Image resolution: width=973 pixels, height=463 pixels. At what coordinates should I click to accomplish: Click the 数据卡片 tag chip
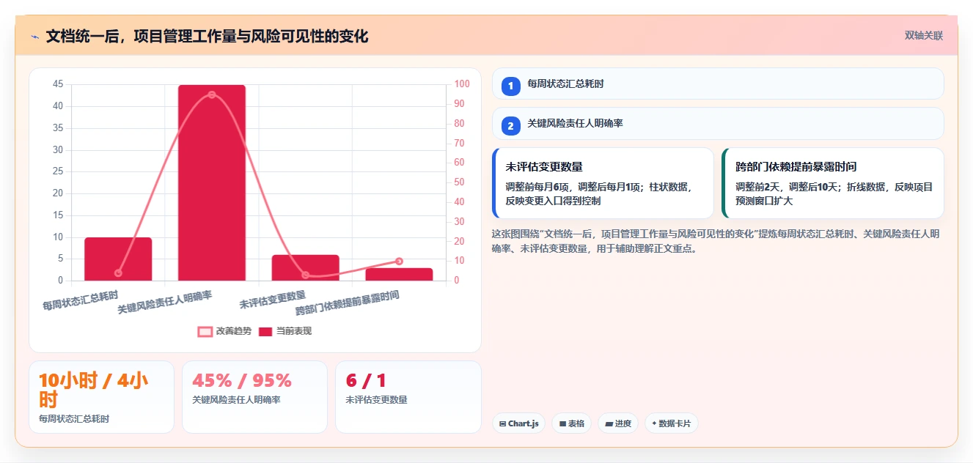672,423
